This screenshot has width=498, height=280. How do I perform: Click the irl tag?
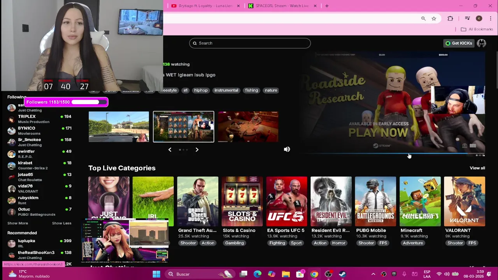(185, 90)
